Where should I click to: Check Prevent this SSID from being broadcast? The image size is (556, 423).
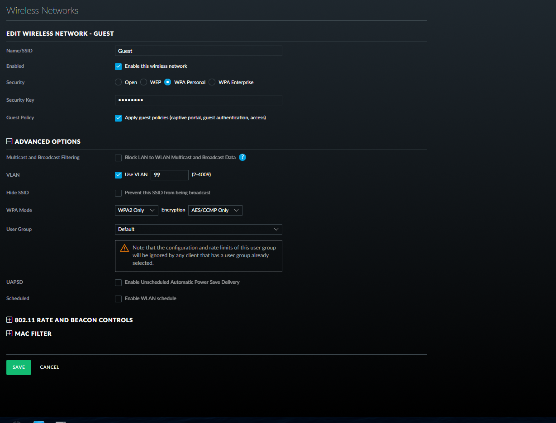tap(119, 193)
